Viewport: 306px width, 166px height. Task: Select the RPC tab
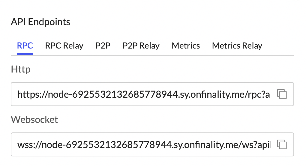[25, 46]
